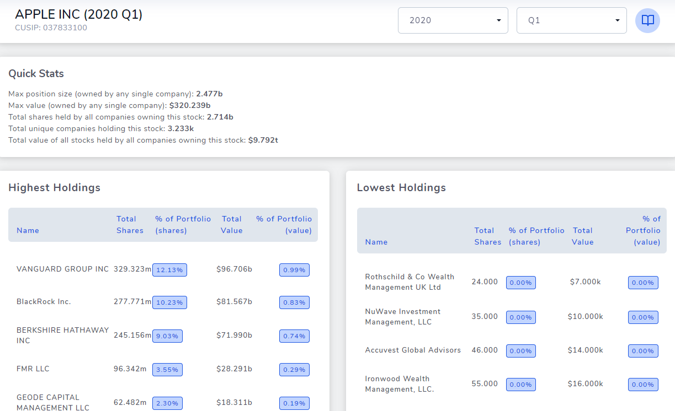Select FMR LLC's total value $28.291b
The image size is (675, 411).
point(234,369)
